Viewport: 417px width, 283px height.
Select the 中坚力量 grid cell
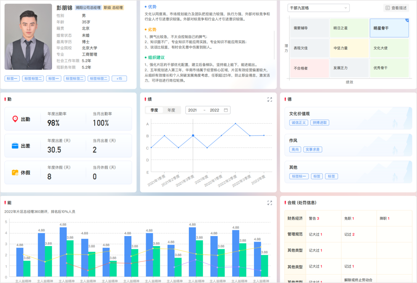349,48
